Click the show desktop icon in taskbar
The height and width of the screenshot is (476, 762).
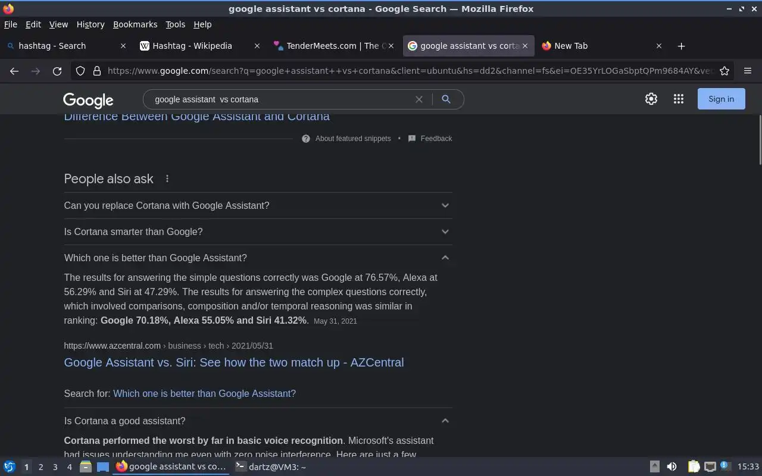[x=103, y=467]
